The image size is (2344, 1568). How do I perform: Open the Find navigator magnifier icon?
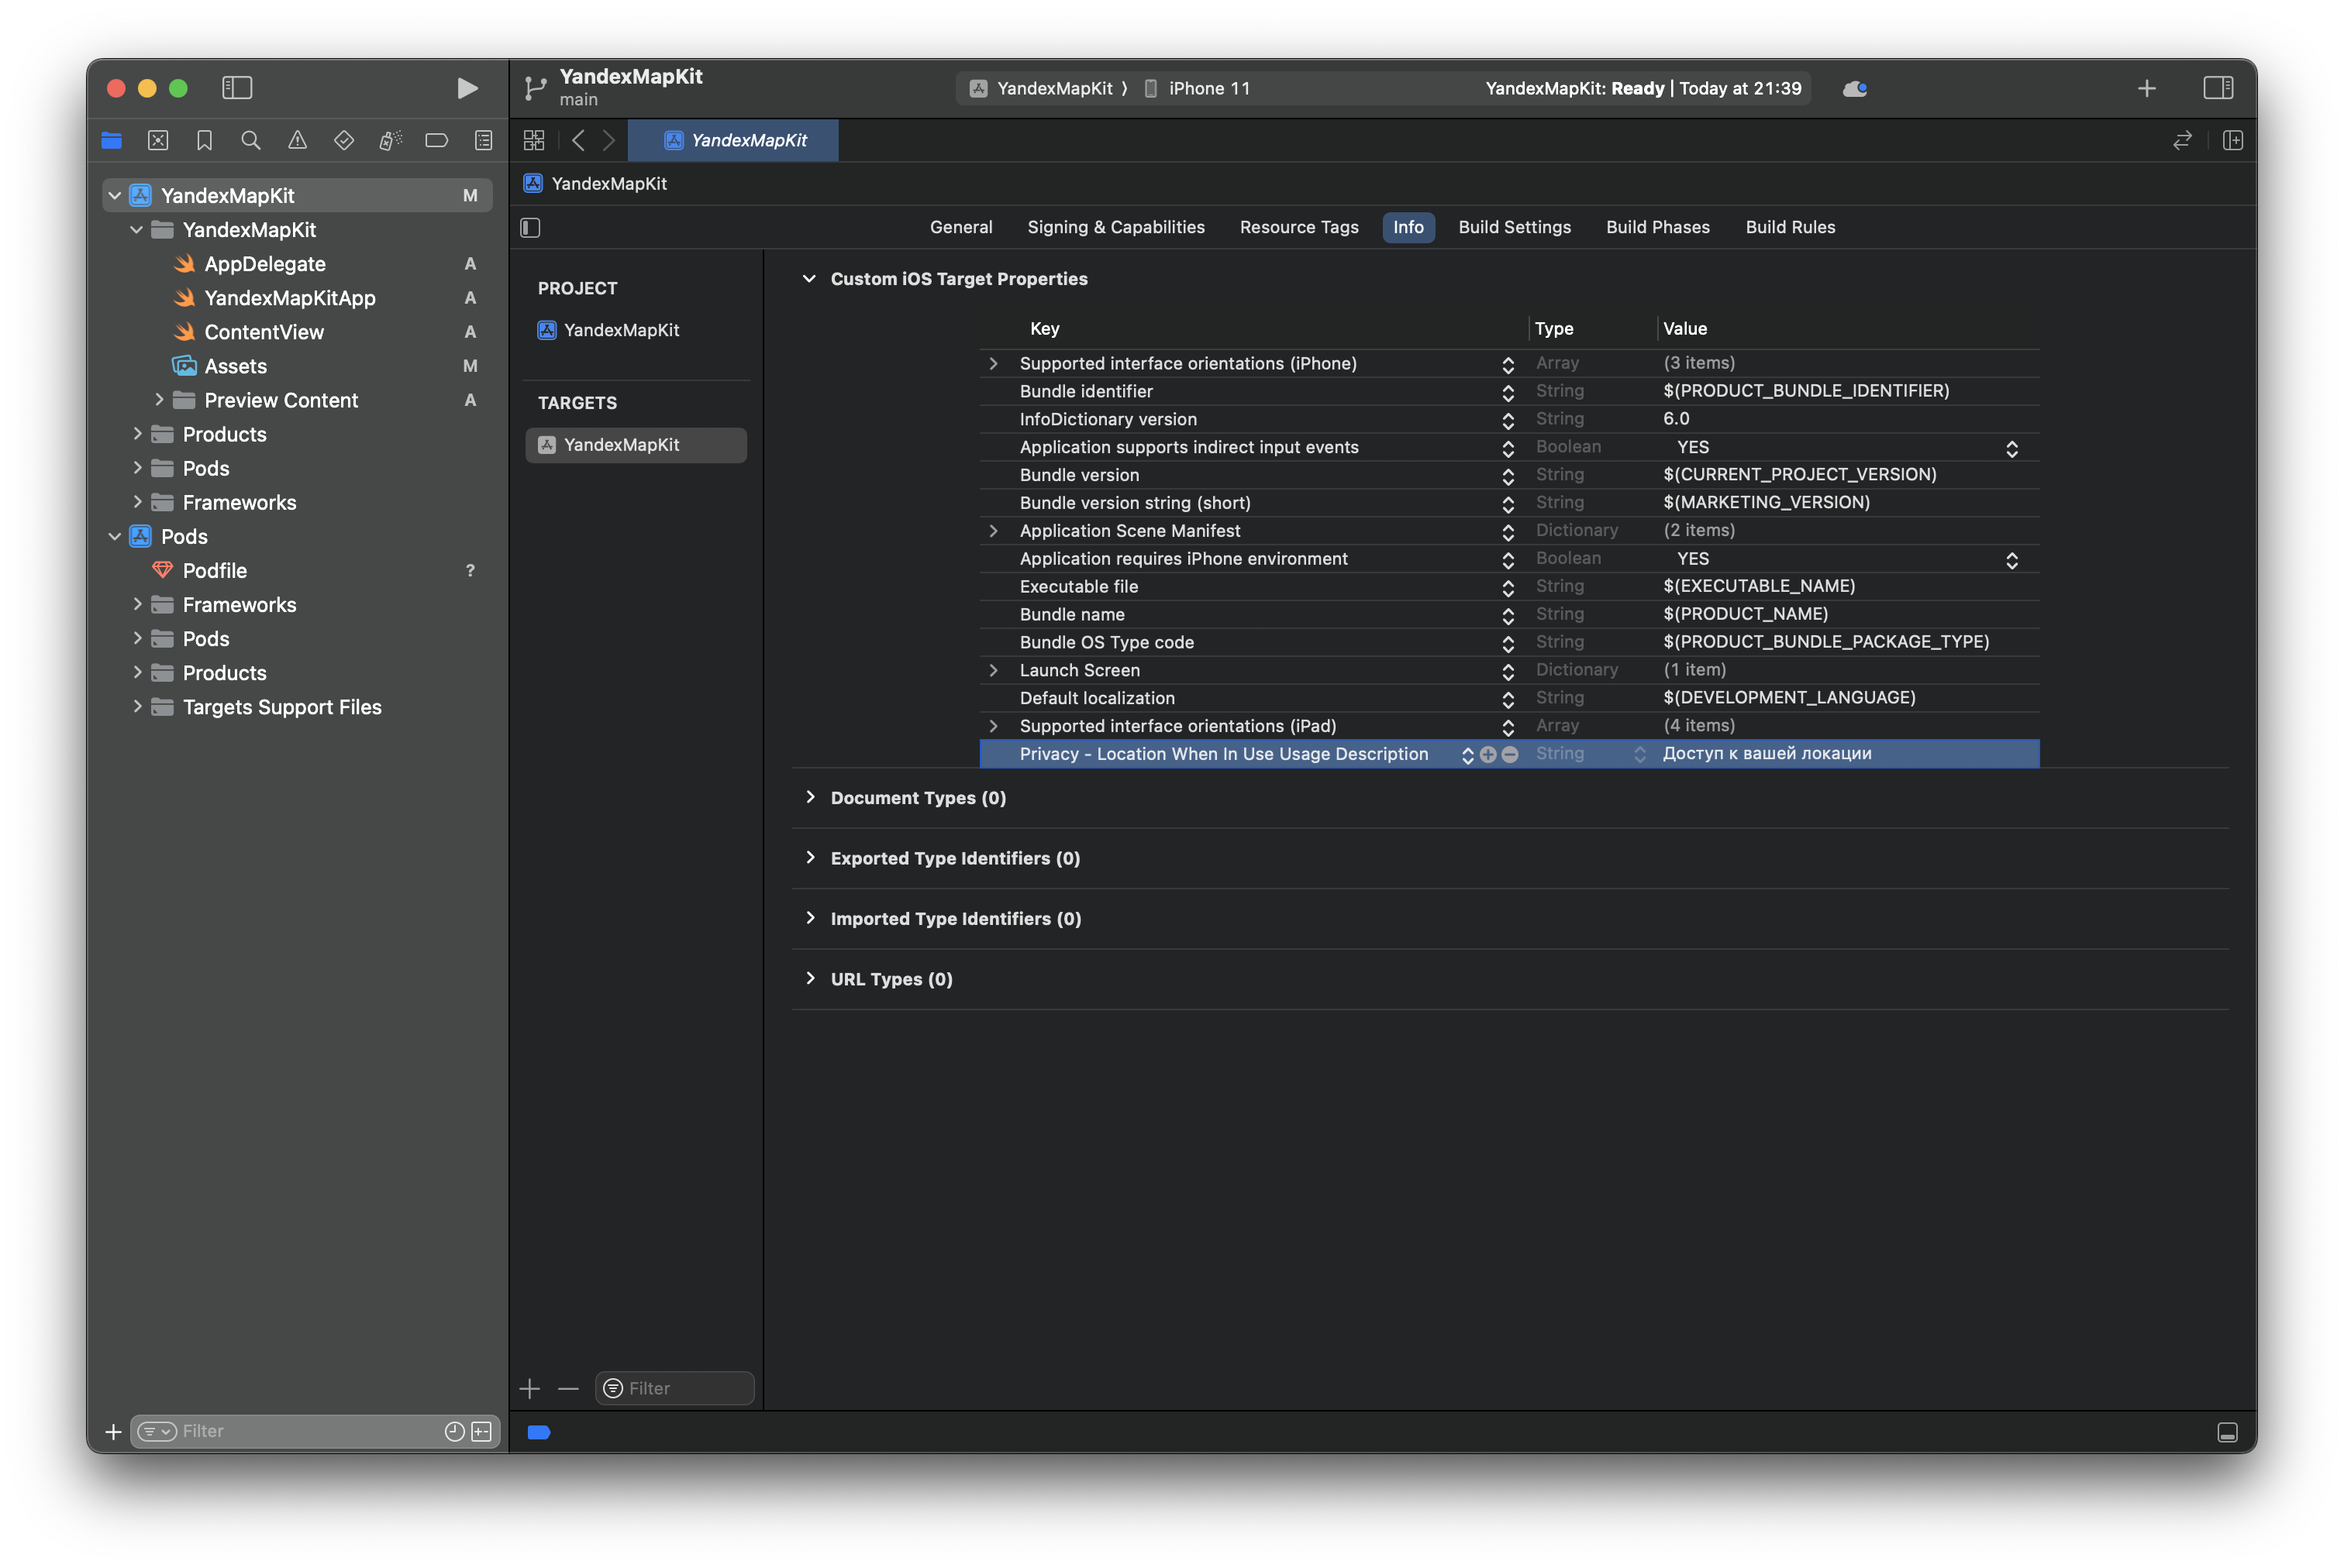tap(251, 141)
